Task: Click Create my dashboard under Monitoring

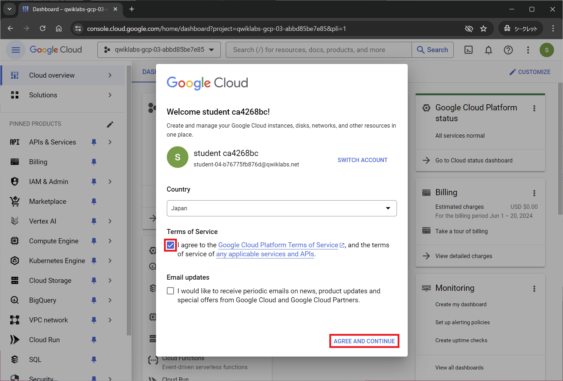Action: tap(461, 304)
